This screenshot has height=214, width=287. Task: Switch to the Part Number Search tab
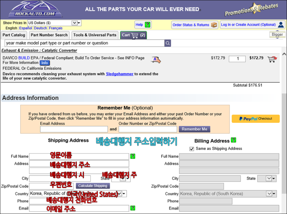pos(49,35)
